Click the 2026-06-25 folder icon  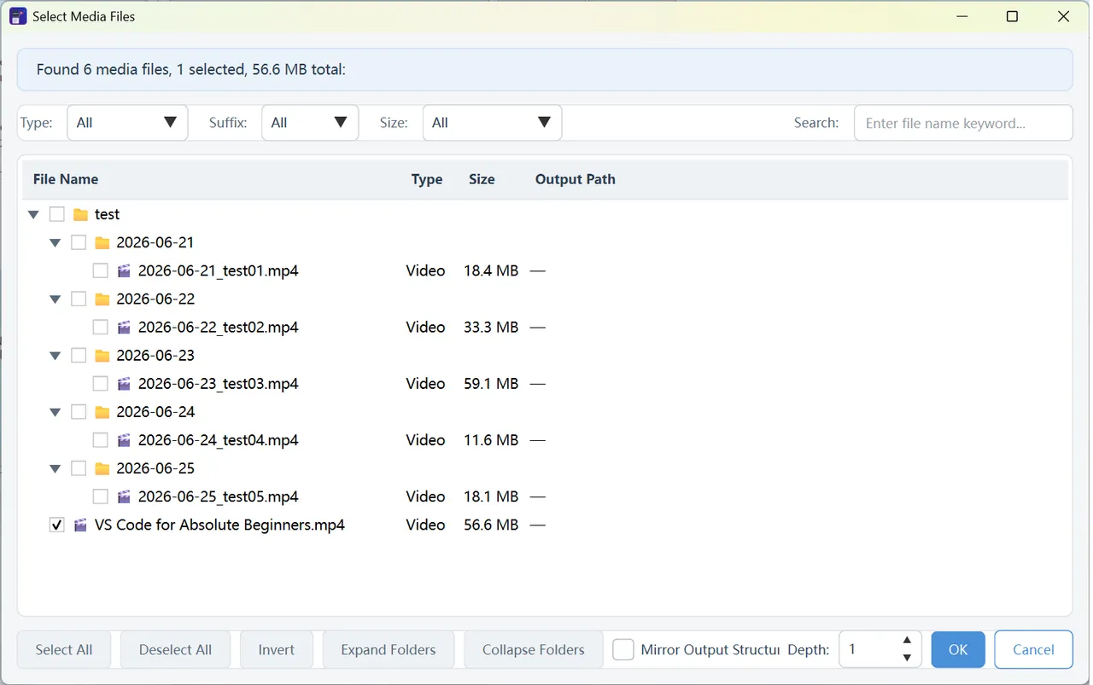(x=102, y=468)
